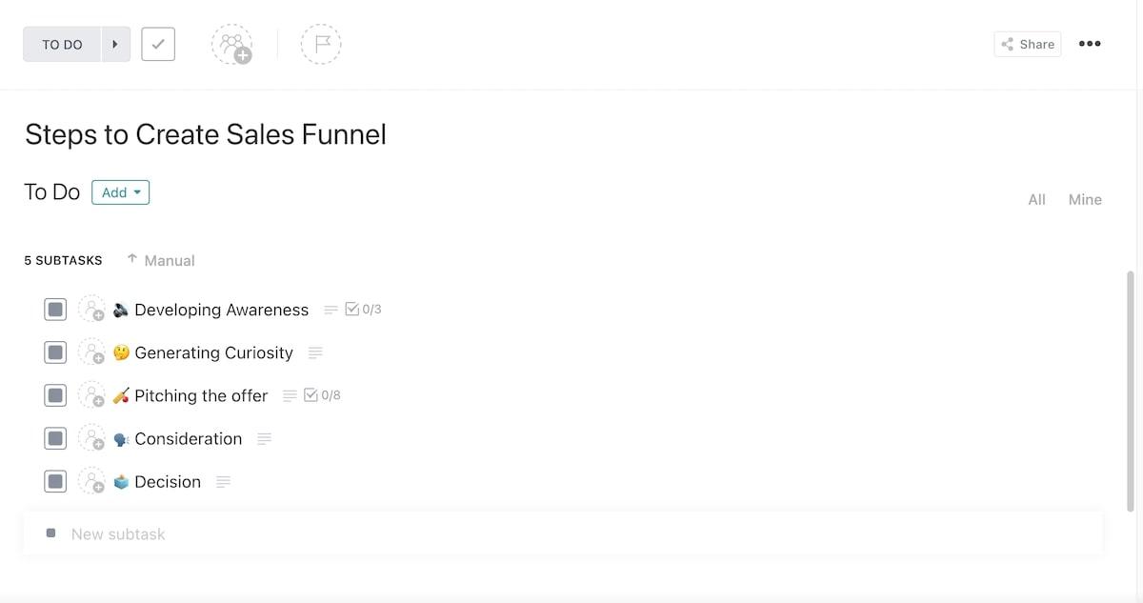1143x603 pixels.
Task: Open the Developing Awareness checklist 0/3 icon
Action: click(363, 310)
